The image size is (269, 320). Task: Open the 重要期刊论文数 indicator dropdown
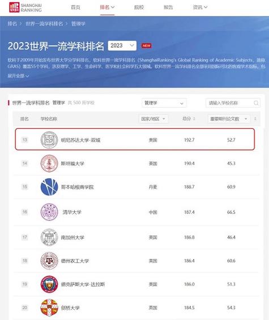pos(229,119)
